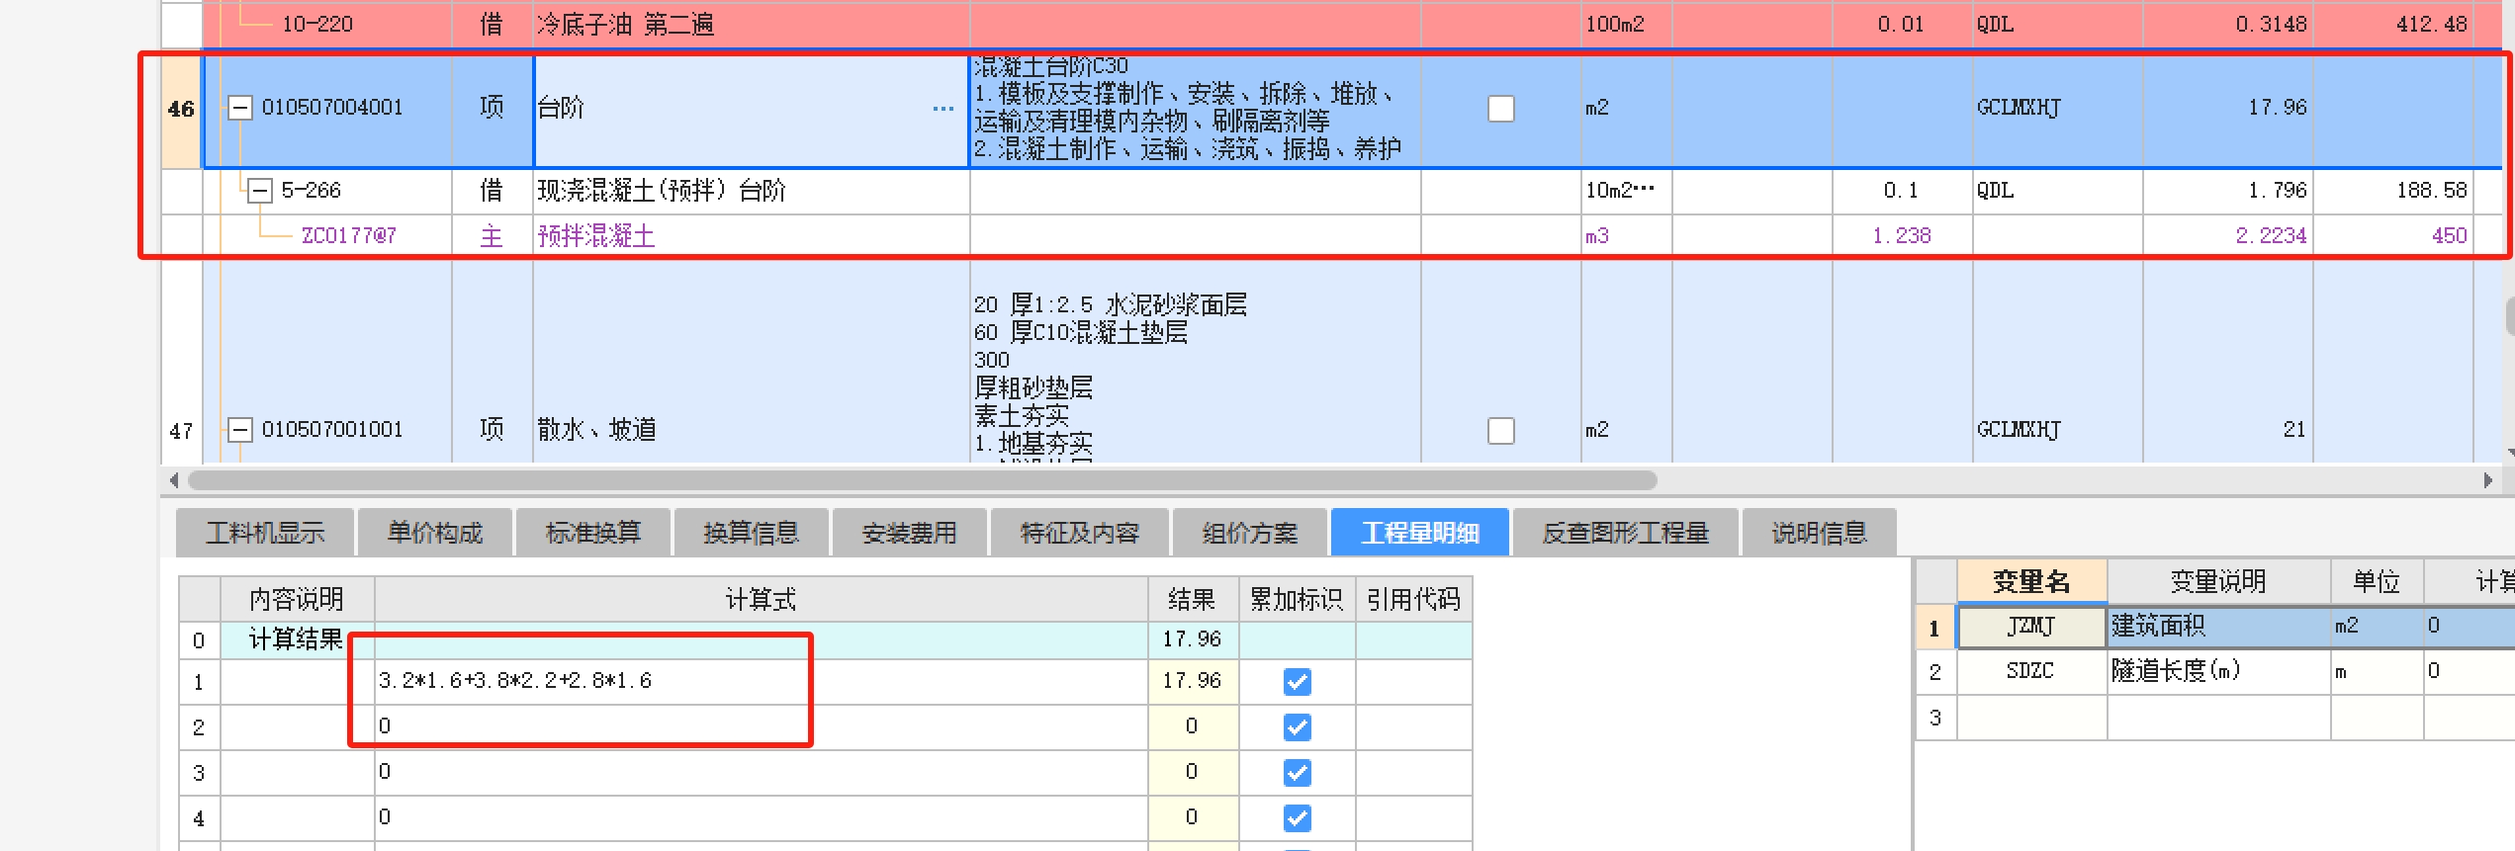Collapse the 010507001001 散水、坡道 node
Image resolution: width=2515 pixels, height=851 pixels.
(x=240, y=429)
